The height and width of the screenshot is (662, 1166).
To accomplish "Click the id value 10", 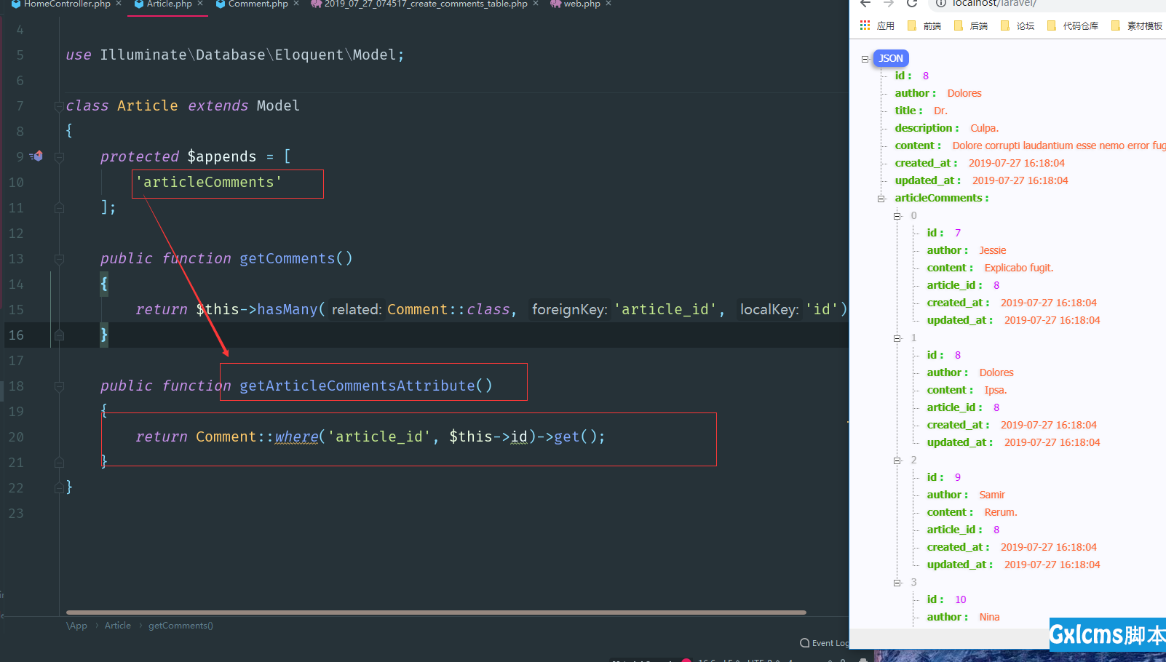I will (x=960, y=599).
